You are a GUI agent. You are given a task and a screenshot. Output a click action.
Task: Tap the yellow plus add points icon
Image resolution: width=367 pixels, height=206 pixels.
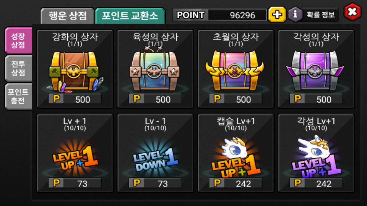pos(277,14)
